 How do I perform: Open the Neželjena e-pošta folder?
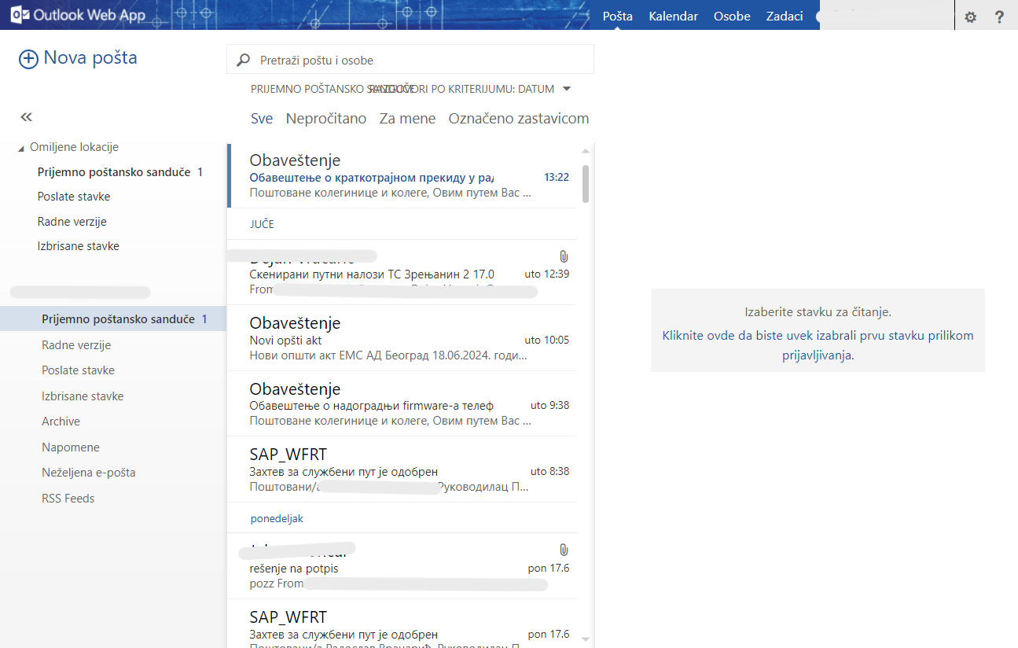(x=89, y=473)
